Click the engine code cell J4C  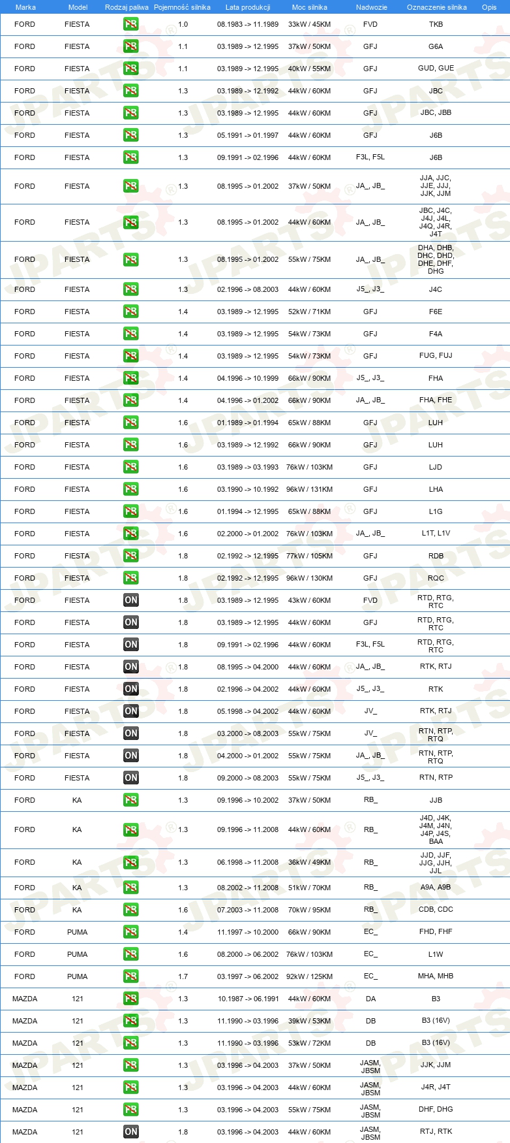[x=436, y=289]
